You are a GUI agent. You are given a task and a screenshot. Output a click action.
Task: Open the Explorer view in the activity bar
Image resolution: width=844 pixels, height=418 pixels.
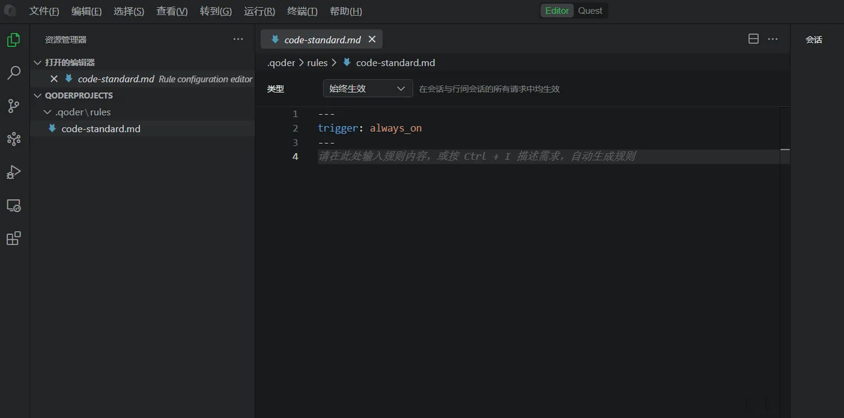[x=13, y=39]
